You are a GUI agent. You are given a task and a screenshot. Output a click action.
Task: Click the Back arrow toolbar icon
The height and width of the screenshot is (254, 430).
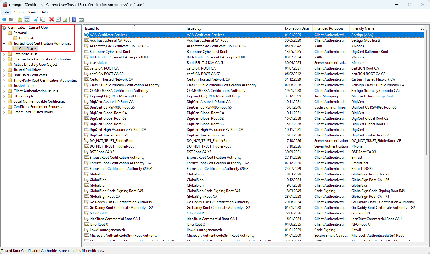click(x=4, y=20)
